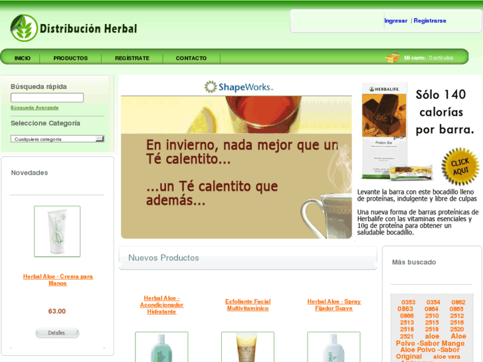This screenshot has width=483, height=362.
Task: Click the Exfoliante Facial tube thumbnail
Action: (x=248, y=347)
